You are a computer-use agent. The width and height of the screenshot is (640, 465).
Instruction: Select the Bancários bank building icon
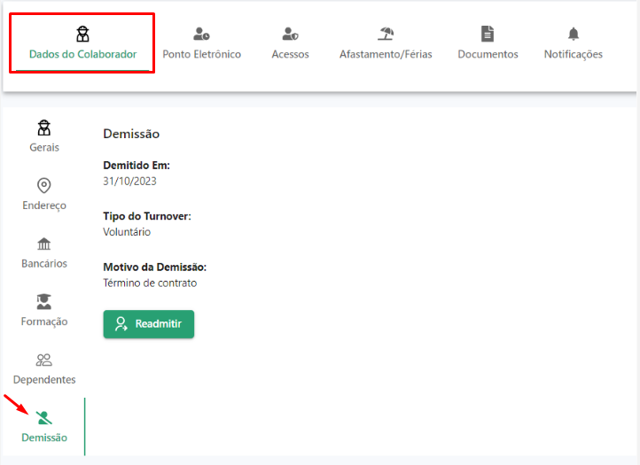point(44,244)
